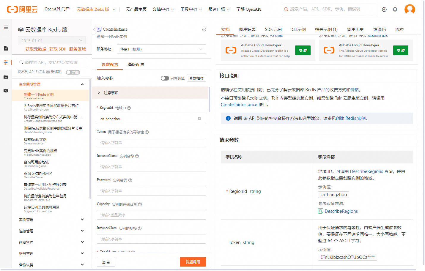Switch to the CLI示例 tab
Screen dimensions: 425x271
(x=299, y=29)
